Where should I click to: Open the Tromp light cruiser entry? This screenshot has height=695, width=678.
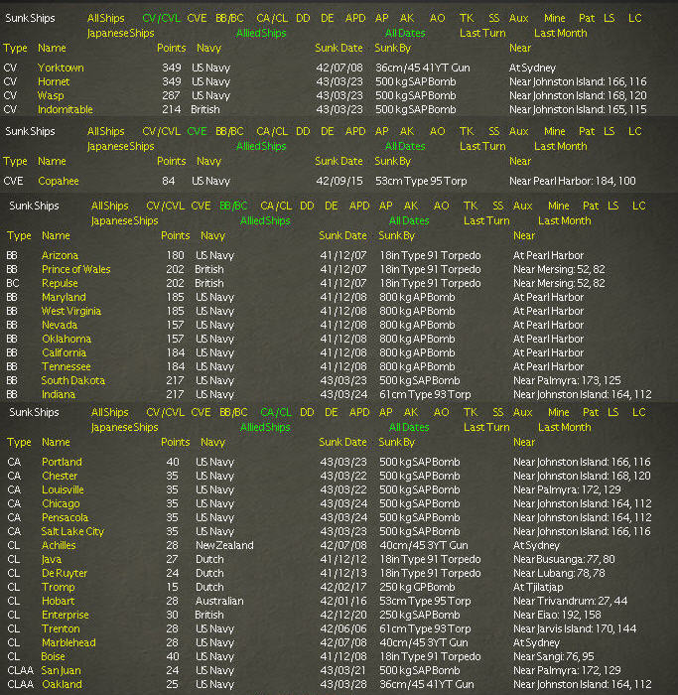pos(58,587)
